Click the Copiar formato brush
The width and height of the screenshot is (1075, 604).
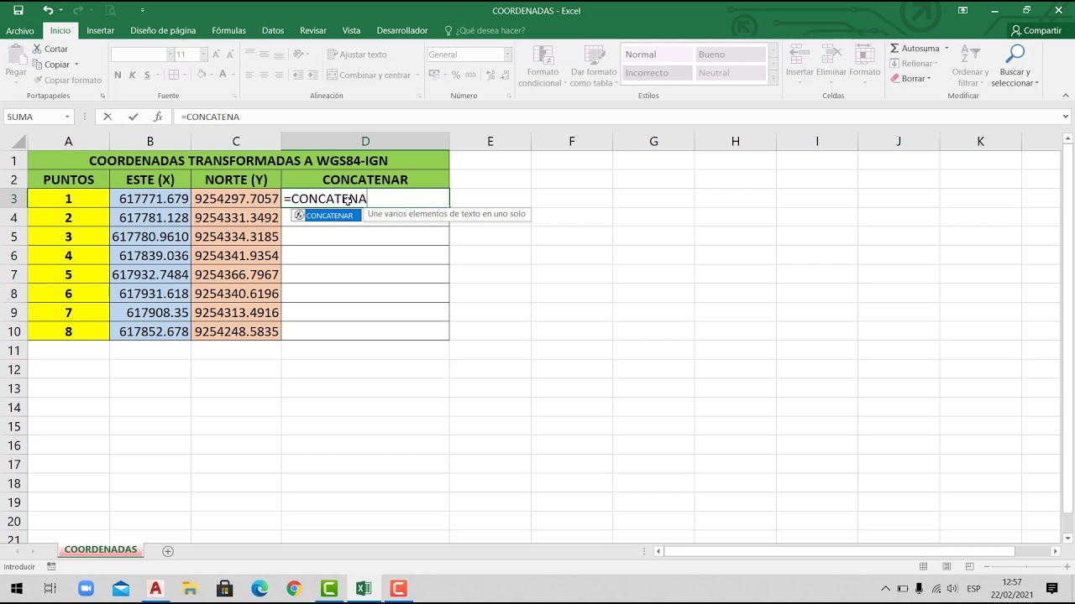point(67,81)
